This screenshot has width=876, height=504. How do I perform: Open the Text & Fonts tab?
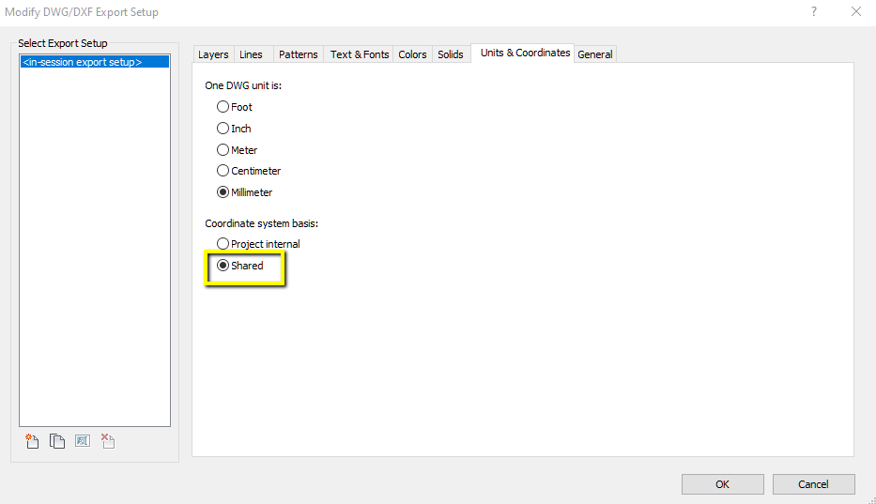(x=359, y=54)
